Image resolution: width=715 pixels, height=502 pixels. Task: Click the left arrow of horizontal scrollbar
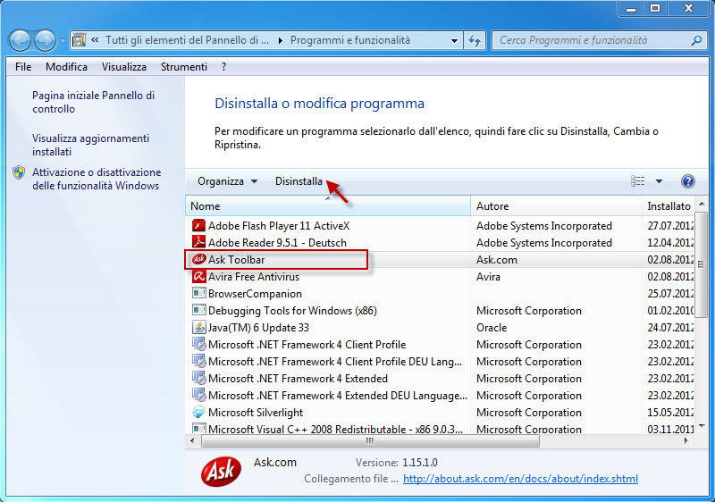click(192, 440)
